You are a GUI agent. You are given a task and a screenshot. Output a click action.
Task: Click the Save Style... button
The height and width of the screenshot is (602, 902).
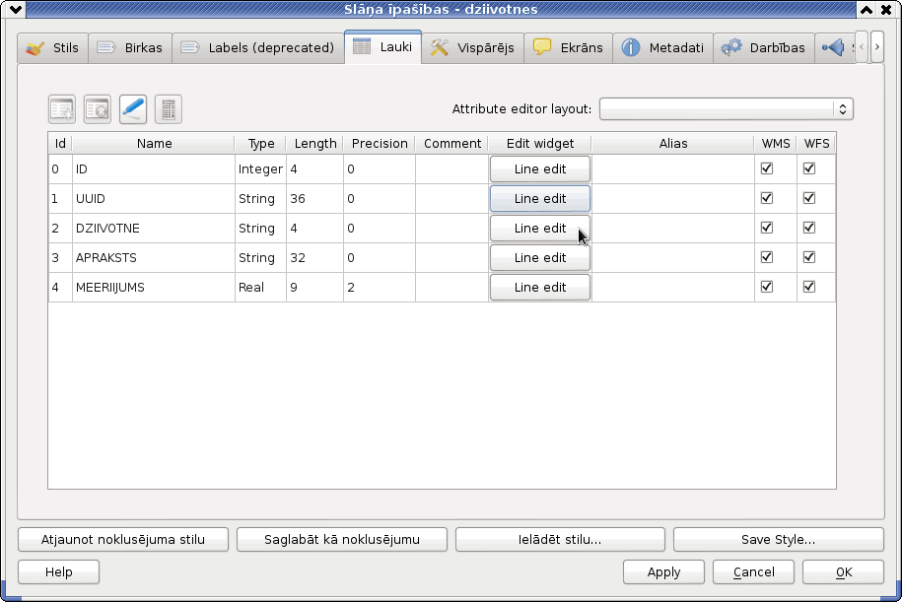pyautogui.click(x=779, y=539)
